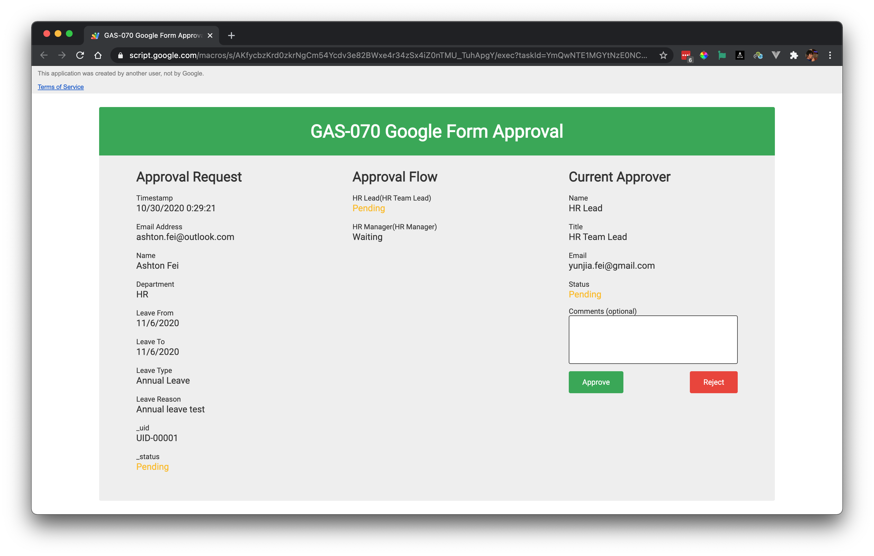
Task: Click the URL address bar
Action: [x=388, y=55]
